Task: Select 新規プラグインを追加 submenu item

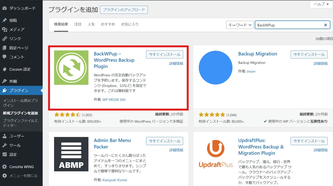Action: click(21, 113)
